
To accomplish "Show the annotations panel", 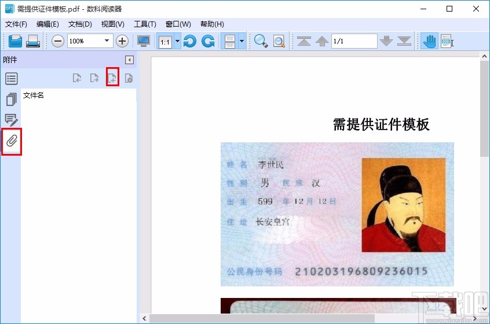I will 12,120.
